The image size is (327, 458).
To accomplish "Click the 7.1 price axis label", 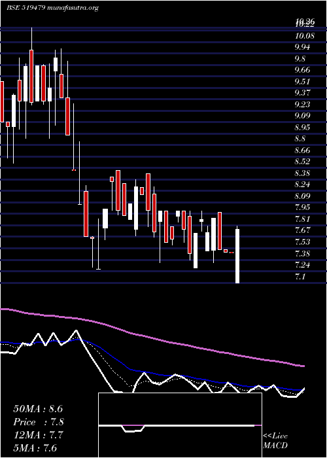I will (x=300, y=277).
